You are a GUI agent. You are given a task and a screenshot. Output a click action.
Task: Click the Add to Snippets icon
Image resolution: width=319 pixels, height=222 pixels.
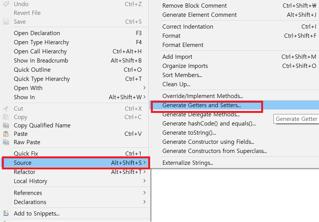pyautogui.click(x=6, y=213)
